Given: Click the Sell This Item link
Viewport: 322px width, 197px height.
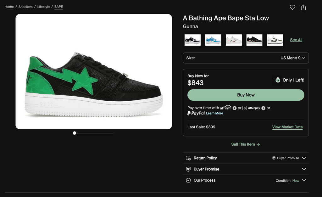Looking at the screenshot, I should 245,144.
